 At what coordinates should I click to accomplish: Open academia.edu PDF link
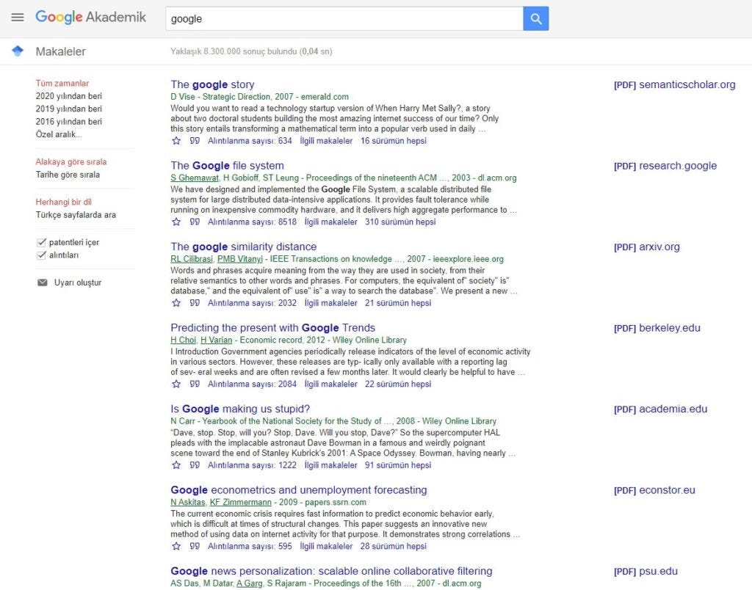660,408
